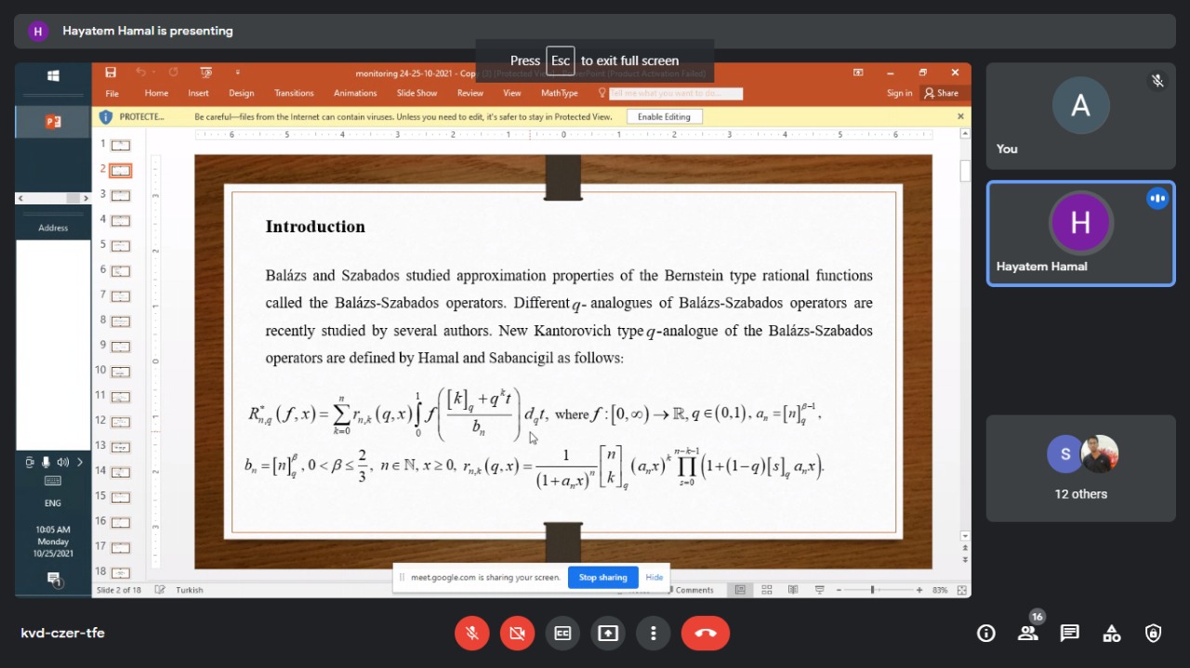Screen dimensions: 1190x668
Task: Click the Hayatem Hamal participant tile
Action: 1080,233
